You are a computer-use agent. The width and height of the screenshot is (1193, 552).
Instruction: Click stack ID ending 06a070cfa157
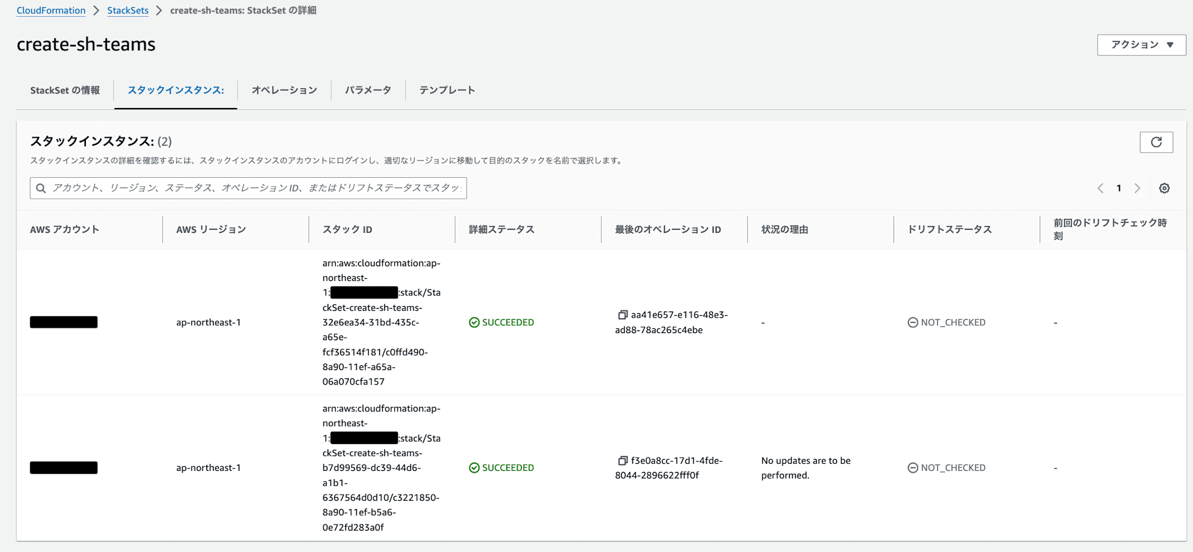tap(382, 322)
